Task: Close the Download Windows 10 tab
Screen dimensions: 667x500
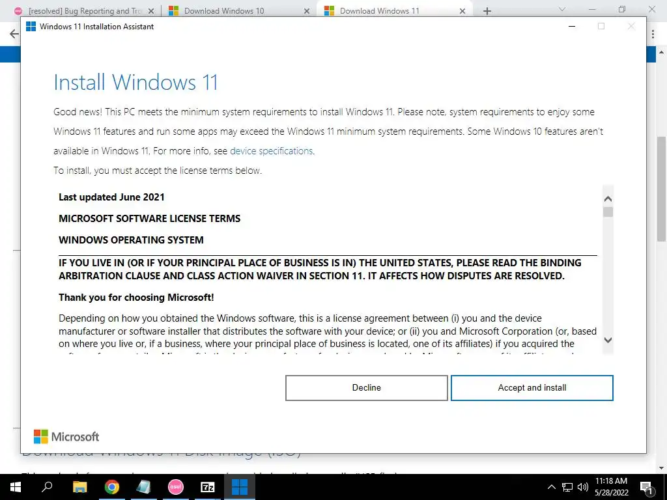Action: point(307,11)
